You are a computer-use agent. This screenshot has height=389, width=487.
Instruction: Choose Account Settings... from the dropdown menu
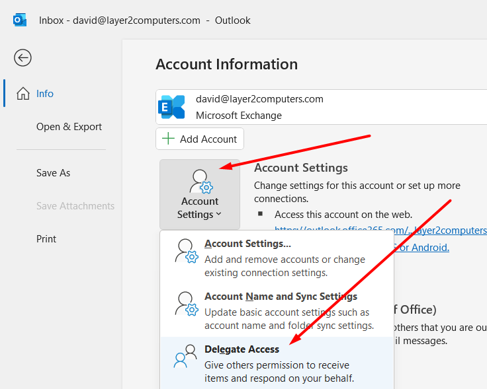click(x=277, y=258)
